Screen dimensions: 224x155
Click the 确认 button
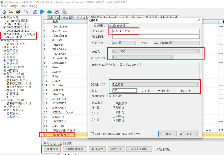(167, 134)
